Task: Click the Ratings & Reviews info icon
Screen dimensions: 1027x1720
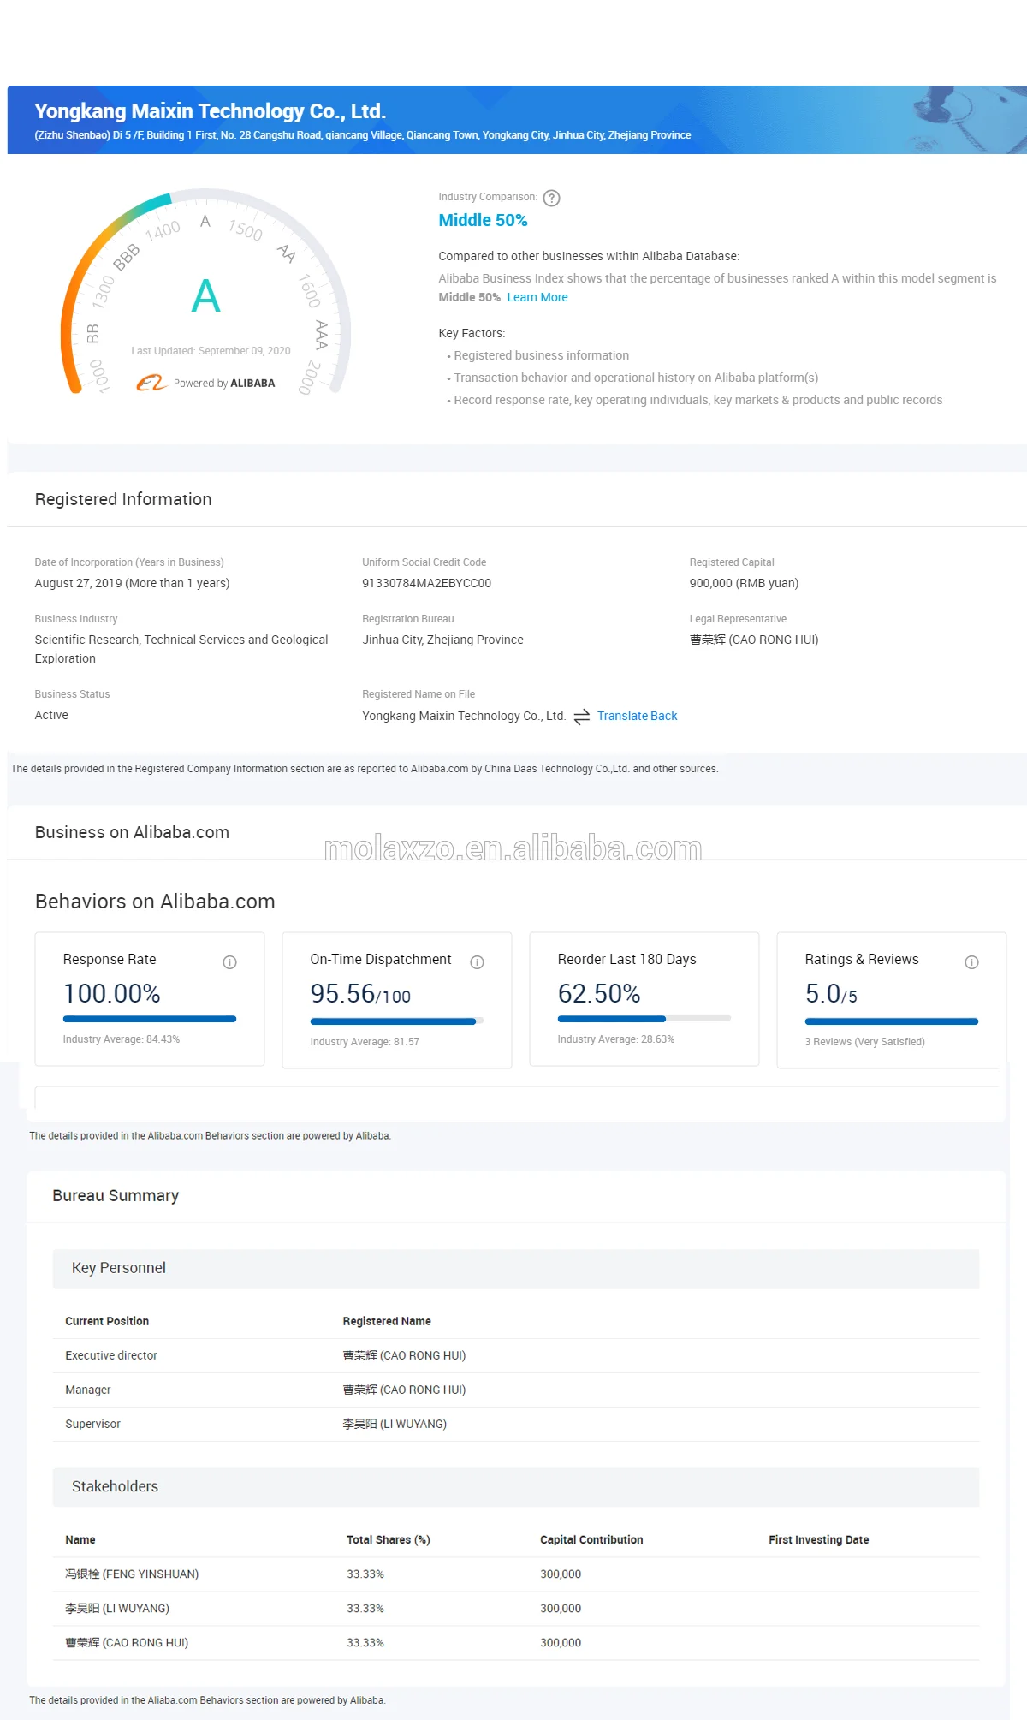Action: point(971,962)
